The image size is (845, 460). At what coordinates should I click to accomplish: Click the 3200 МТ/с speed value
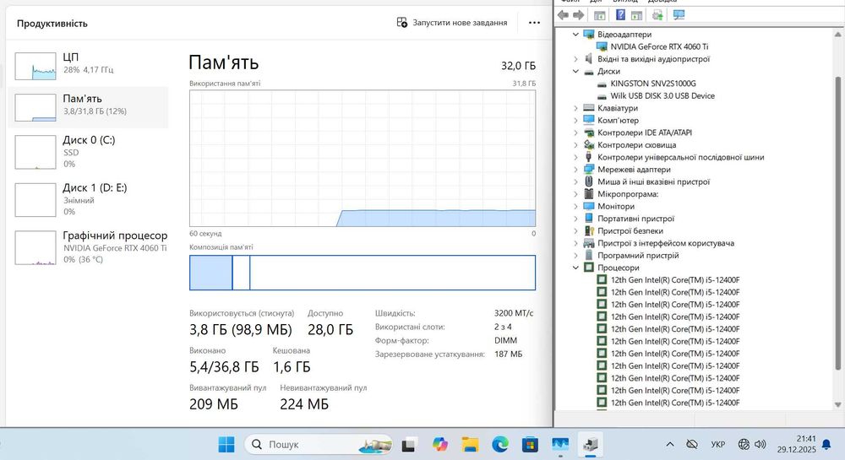(514, 313)
